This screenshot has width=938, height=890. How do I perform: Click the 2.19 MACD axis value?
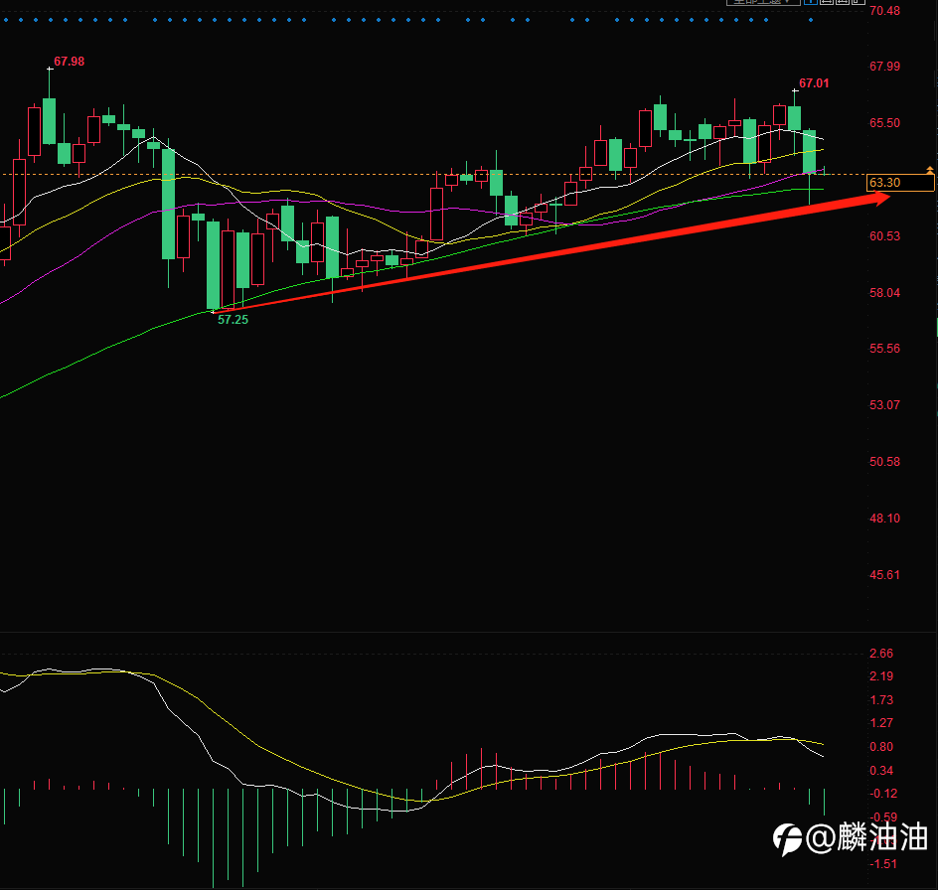coord(881,675)
